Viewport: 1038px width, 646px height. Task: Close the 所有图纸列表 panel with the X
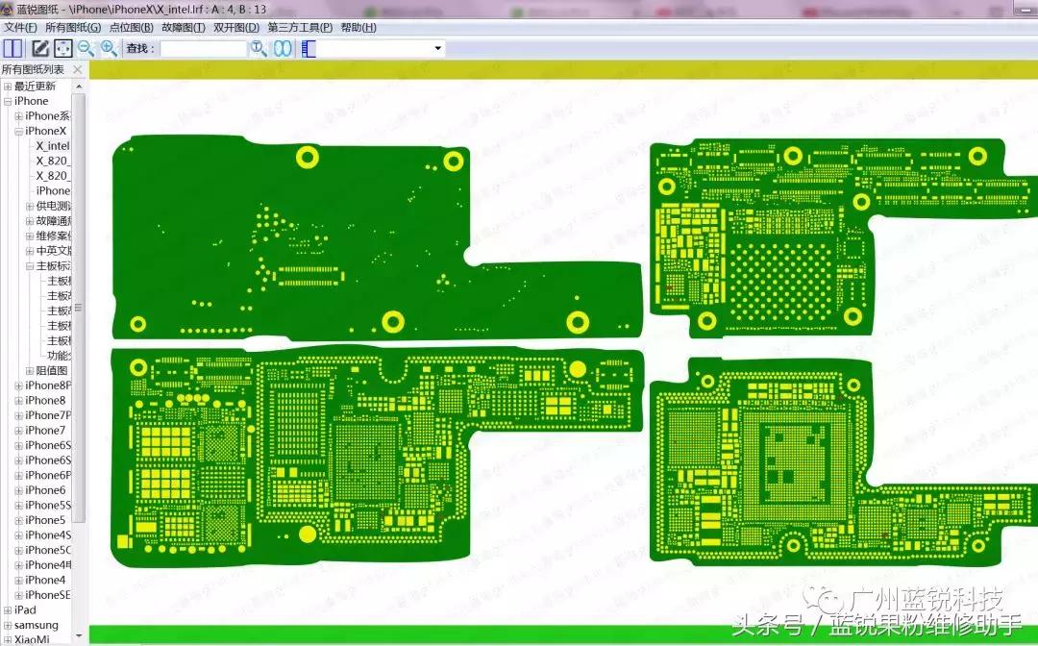click(78, 69)
